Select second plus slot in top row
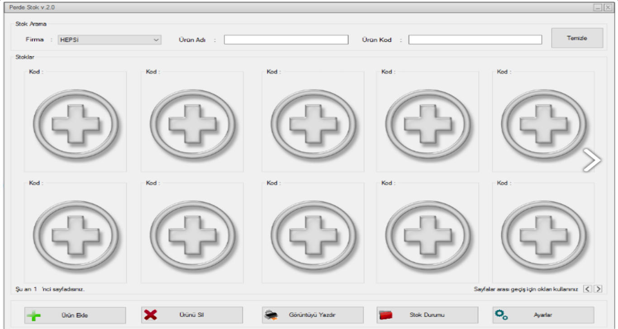Image resolution: width=618 pixels, height=329 pixels. pos(192,123)
